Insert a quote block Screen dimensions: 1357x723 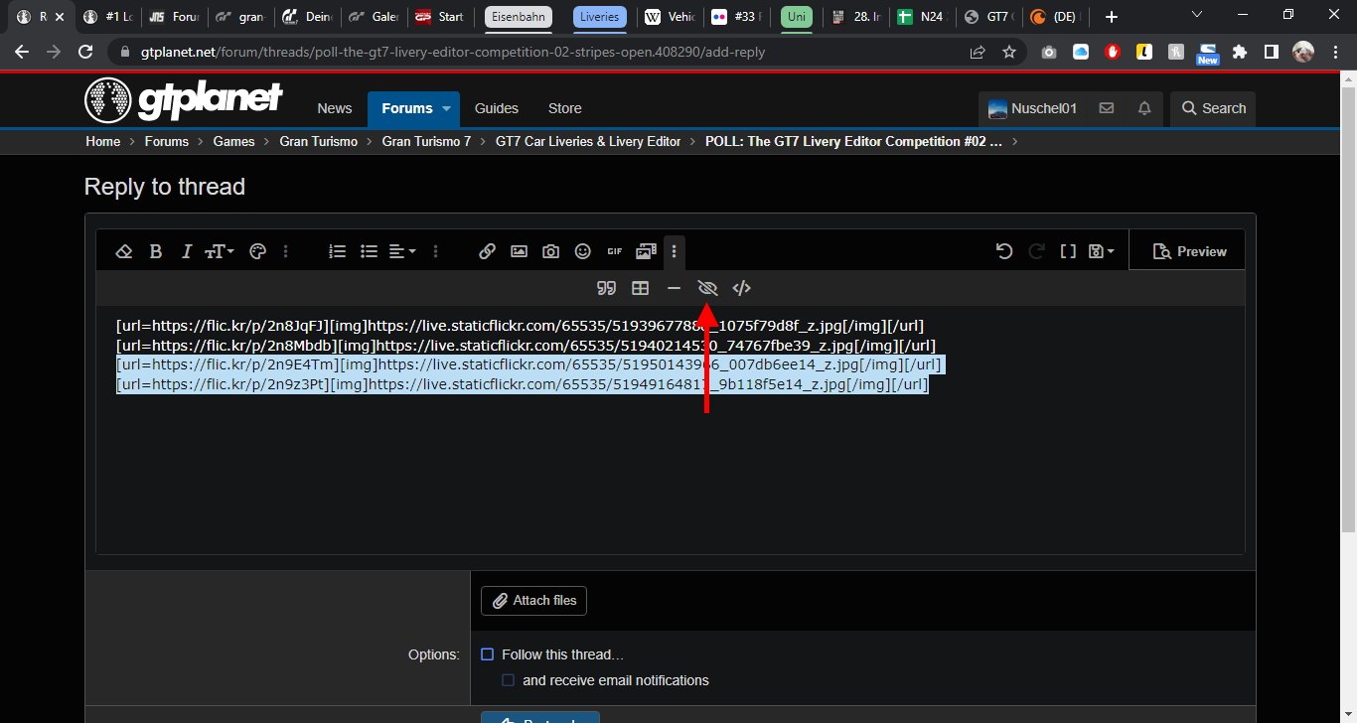[x=606, y=288]
